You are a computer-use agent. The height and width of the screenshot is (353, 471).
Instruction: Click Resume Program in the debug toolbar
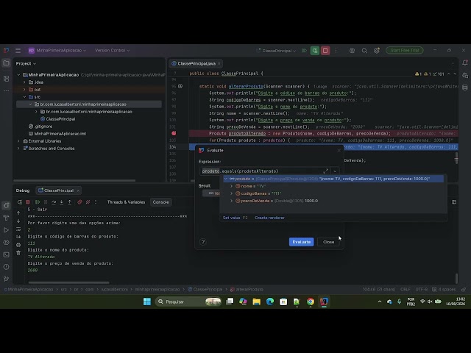38,202
